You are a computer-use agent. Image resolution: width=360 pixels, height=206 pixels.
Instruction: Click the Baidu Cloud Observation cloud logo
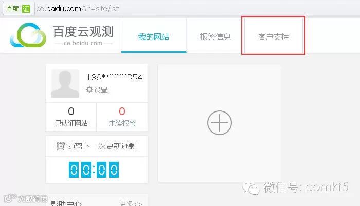point(28,35)
